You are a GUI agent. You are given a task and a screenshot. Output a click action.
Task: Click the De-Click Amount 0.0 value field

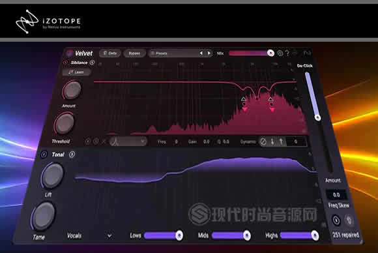tap(336, 194)
